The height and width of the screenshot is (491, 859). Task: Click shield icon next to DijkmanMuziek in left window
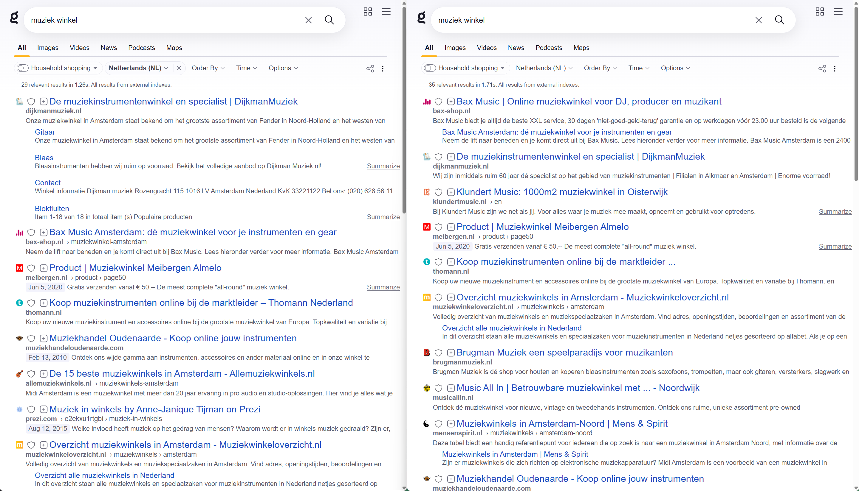31,102
